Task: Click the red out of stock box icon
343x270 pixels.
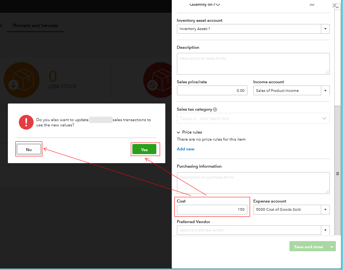Action: pos(157,80)
